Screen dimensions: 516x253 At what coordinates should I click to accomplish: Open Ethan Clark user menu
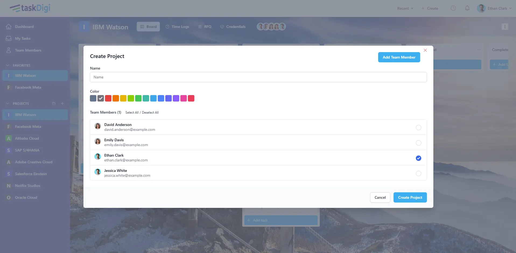tap(494, 8)
